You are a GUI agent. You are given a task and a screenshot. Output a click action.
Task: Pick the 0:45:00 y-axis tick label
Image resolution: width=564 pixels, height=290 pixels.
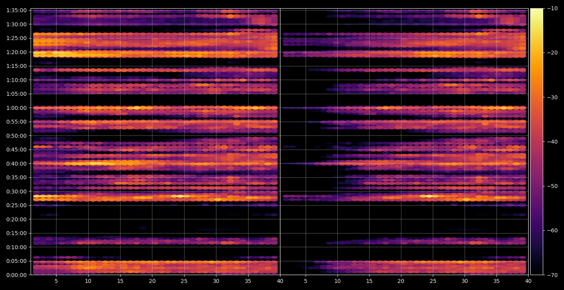coord(16,150)
